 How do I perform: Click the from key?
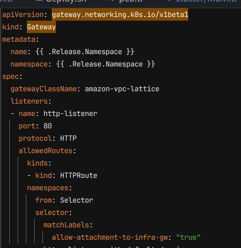[43, 200]
